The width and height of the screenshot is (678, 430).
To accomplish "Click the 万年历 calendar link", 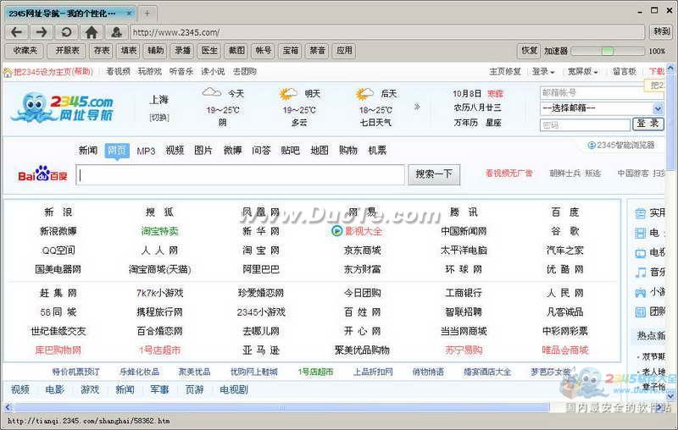I will 465,123.
